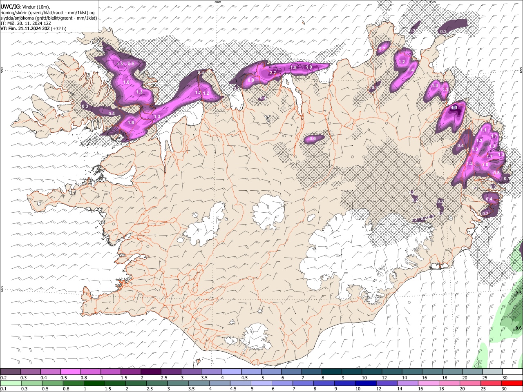The image size is (523, 392).
Task: Click the 2 dark purple swatch in upper legend row
Action: pyautogui.click(x=150, y=372)
